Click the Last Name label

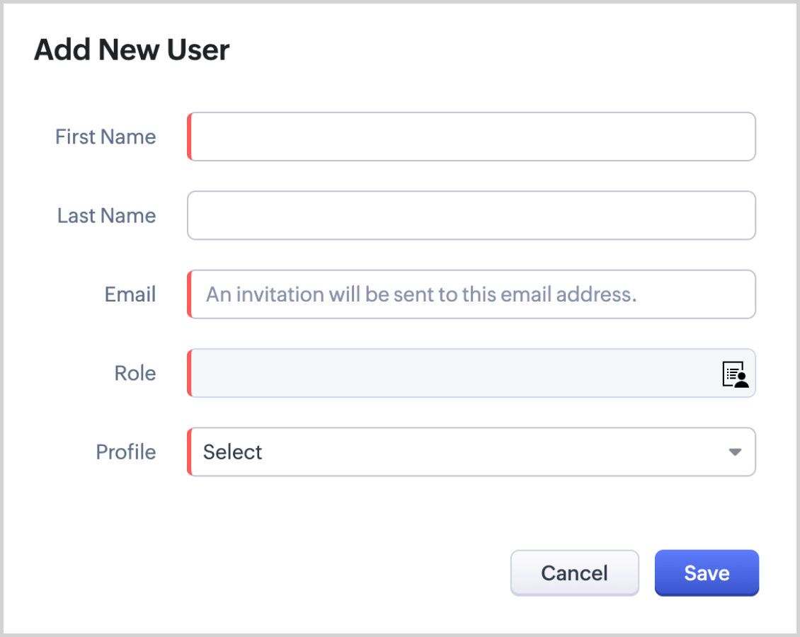[106, 215]
